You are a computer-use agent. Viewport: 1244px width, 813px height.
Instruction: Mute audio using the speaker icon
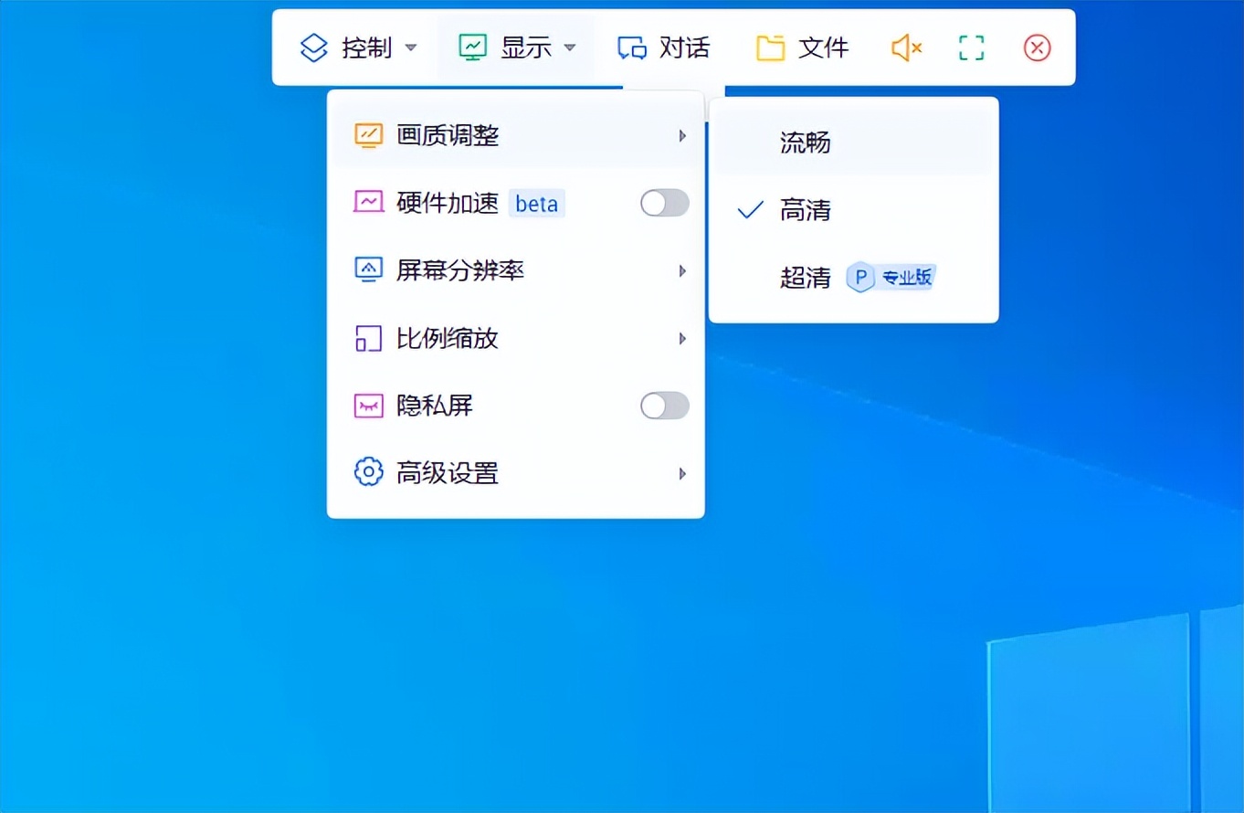(x=904, y=48)
